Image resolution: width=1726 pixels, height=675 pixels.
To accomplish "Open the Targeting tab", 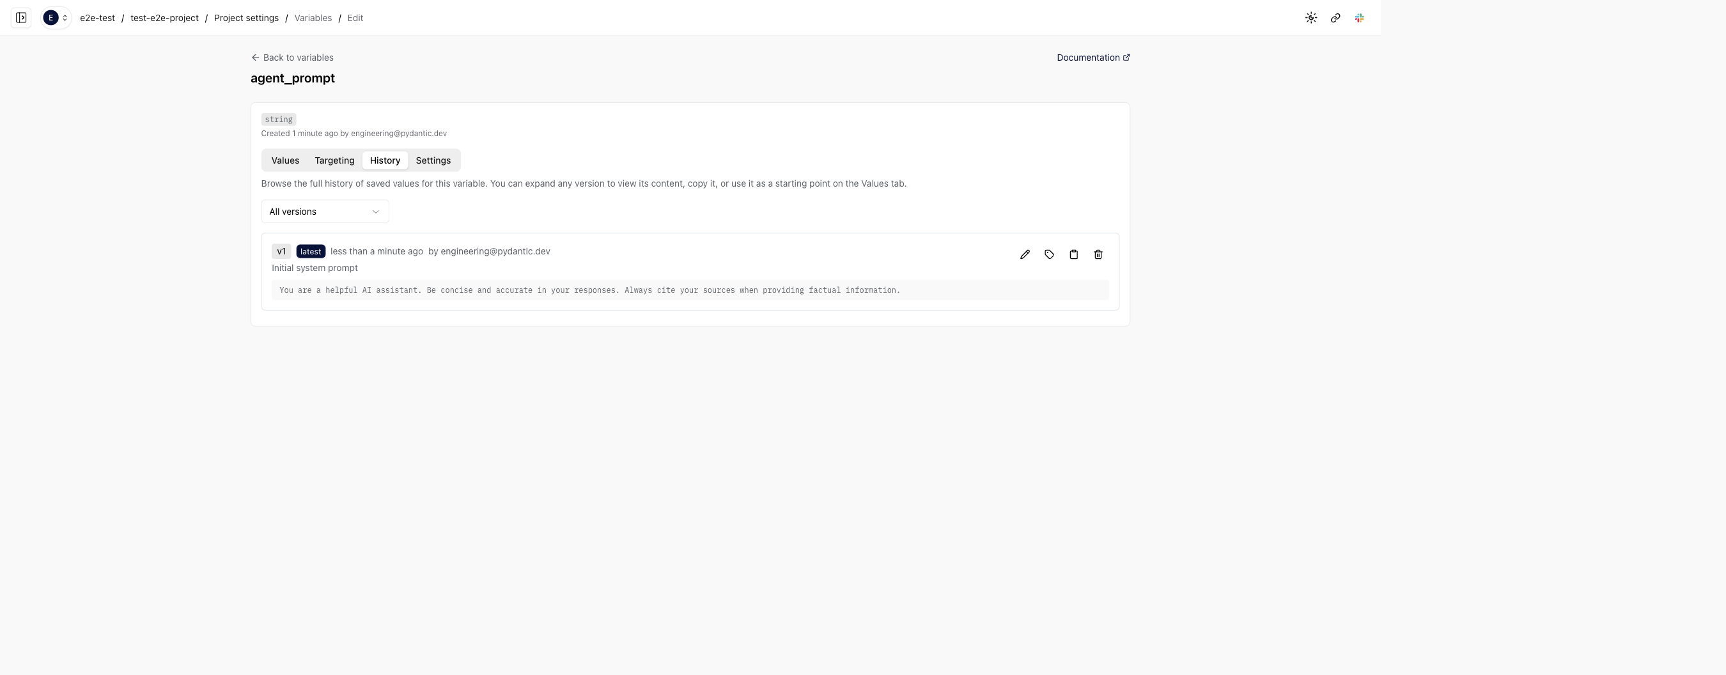I will (334, 160).
